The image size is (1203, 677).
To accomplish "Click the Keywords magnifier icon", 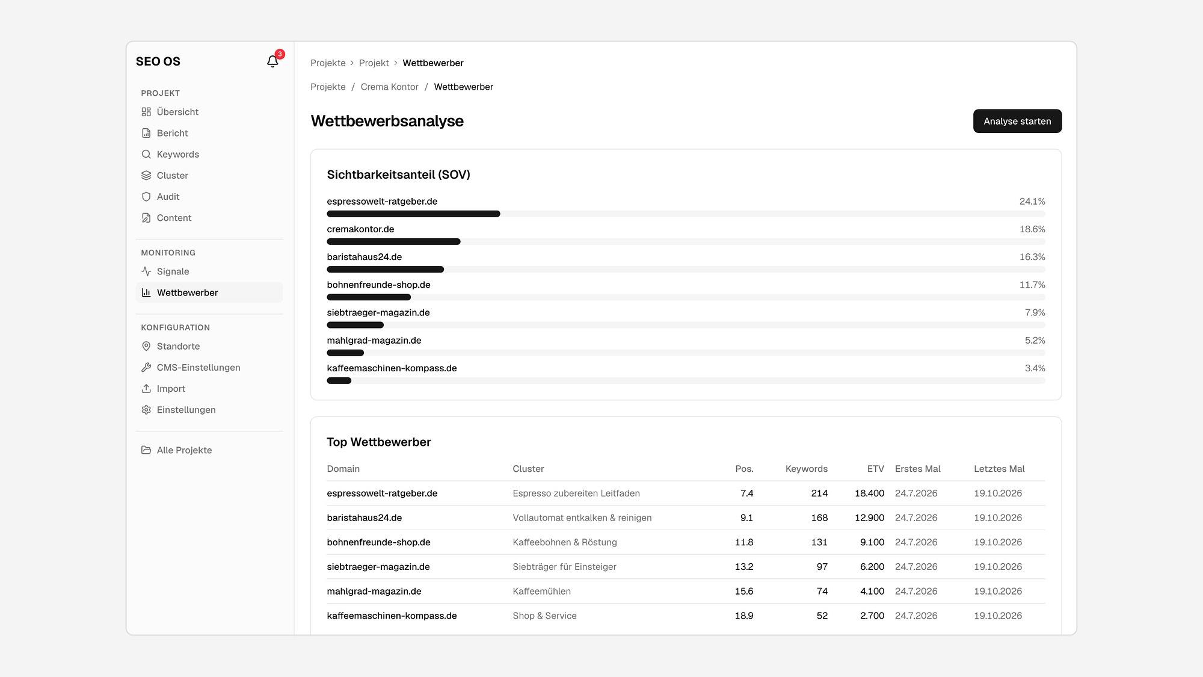I will click(x=146, y=154).
